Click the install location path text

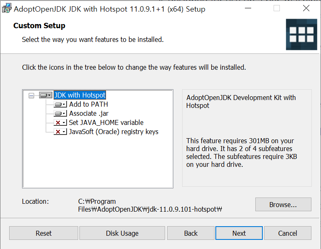click(x=150, y=205)
